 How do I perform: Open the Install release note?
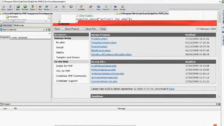click(x=60, y=48)
